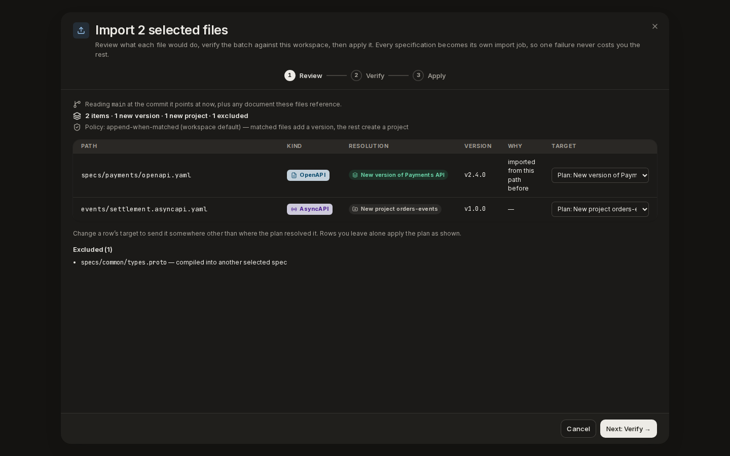Click the policy append-when-matched text

pyautogui.click(x=247, y=127)
